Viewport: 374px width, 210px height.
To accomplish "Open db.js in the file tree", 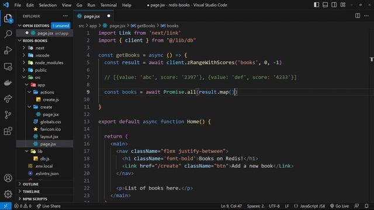I will pos(44,159).
